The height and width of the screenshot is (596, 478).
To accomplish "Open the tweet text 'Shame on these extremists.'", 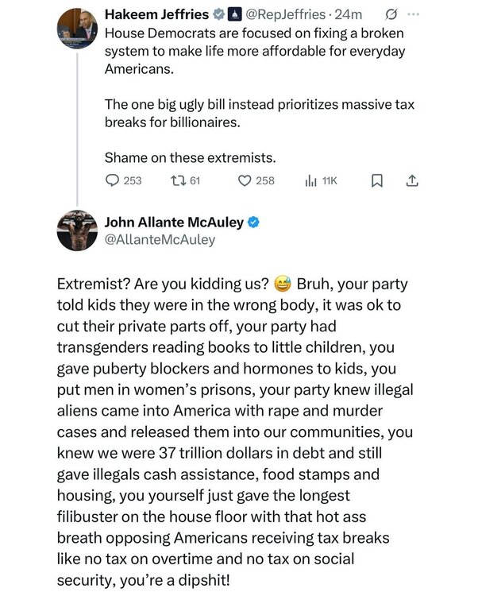I will pos(191,157).
